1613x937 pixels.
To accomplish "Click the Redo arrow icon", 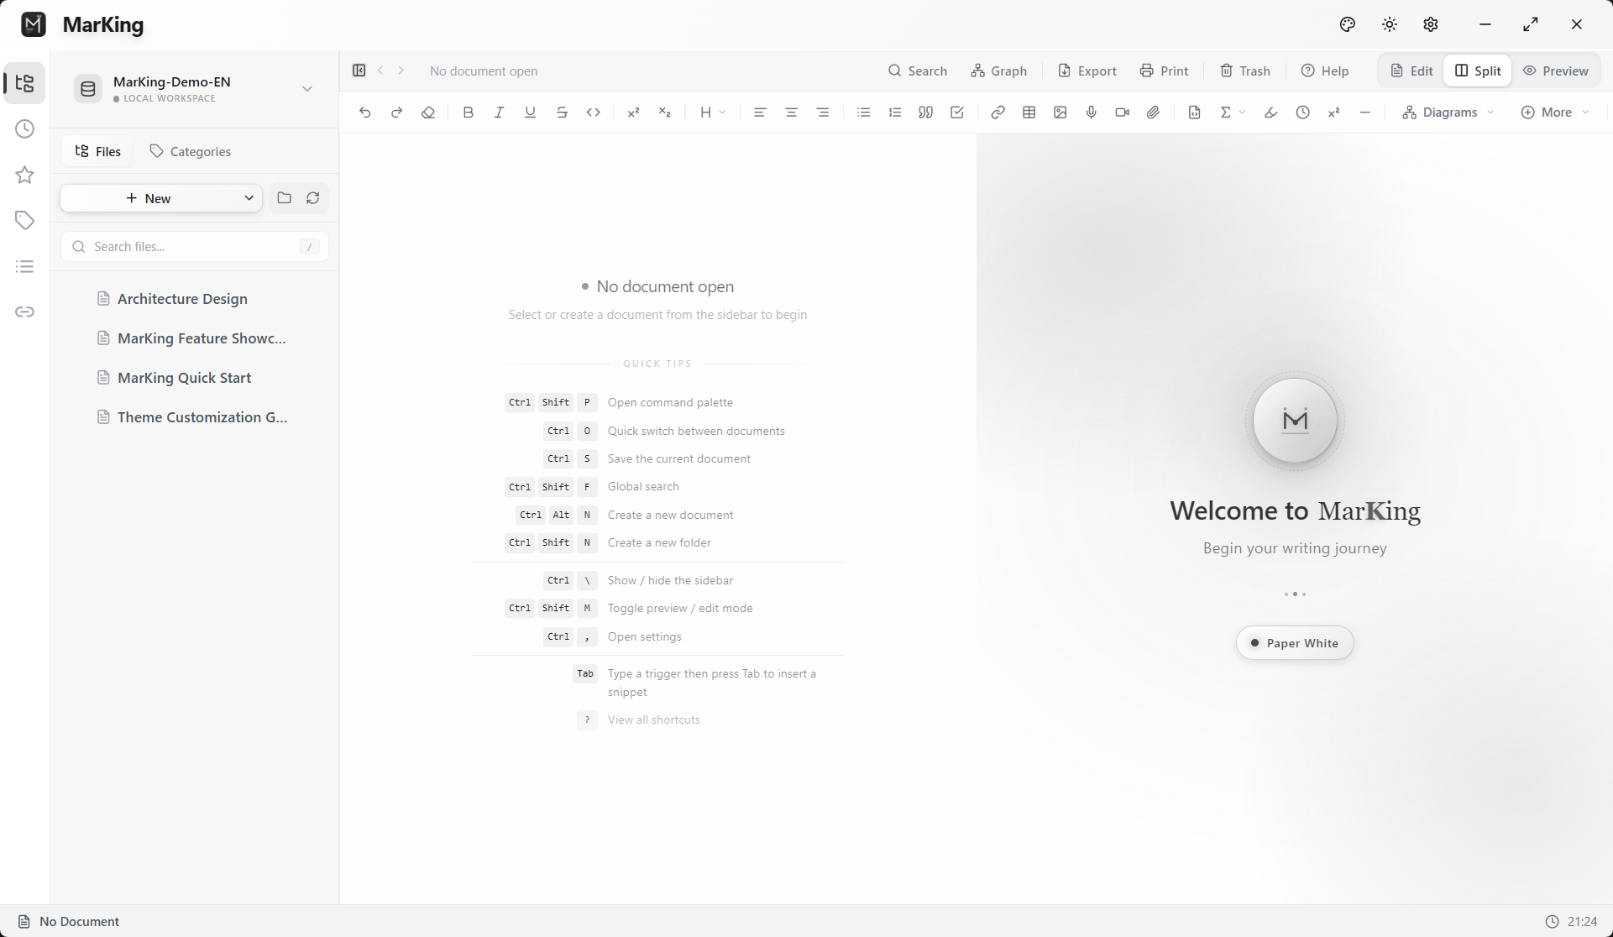I will (396, 112).
